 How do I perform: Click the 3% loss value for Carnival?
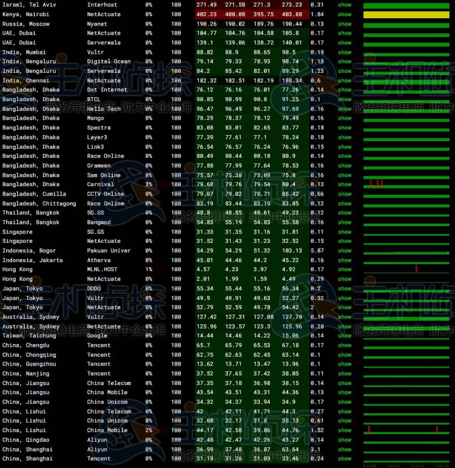coord(149,185)
